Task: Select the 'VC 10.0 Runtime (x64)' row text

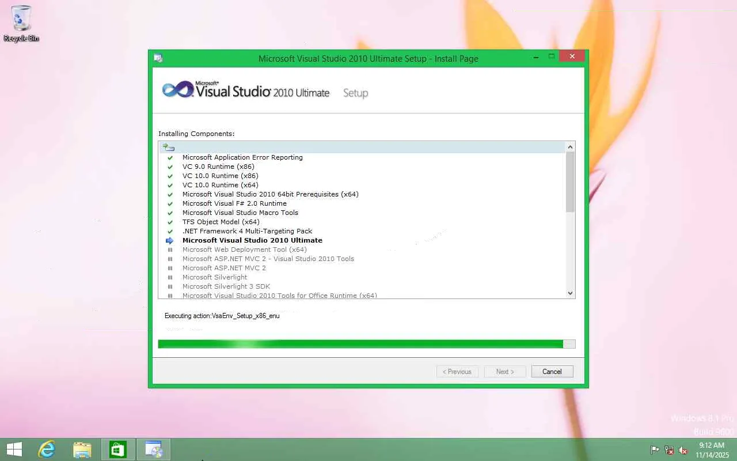Action: pyautogui.click(x=221, y=185)
